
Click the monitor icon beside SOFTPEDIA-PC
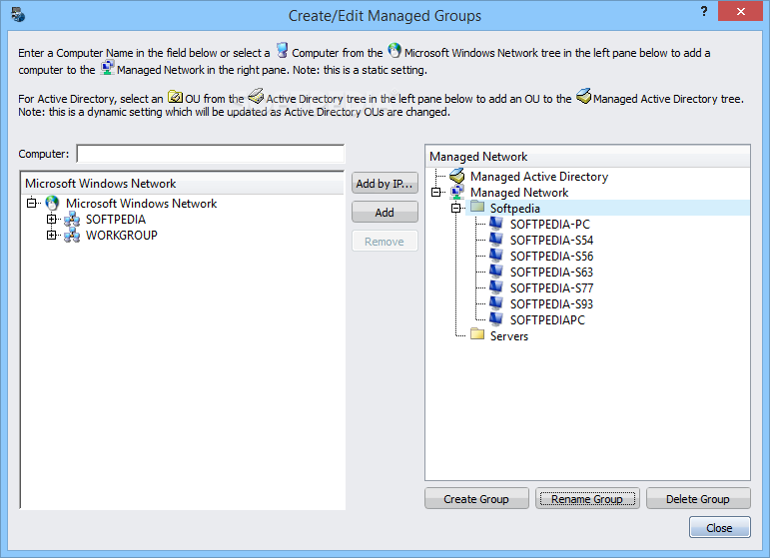[x=496, y=224]
